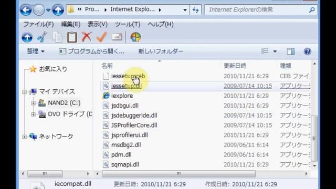
Task: Select NAND2 (C:) drive
Action: pyautogui.click(x=64, y=103)
